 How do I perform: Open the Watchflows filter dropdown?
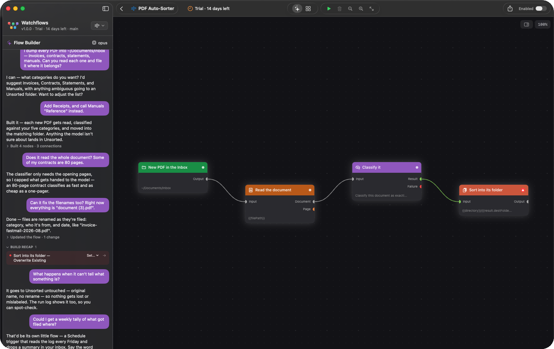pyautogui.click(x=99, y=25)
